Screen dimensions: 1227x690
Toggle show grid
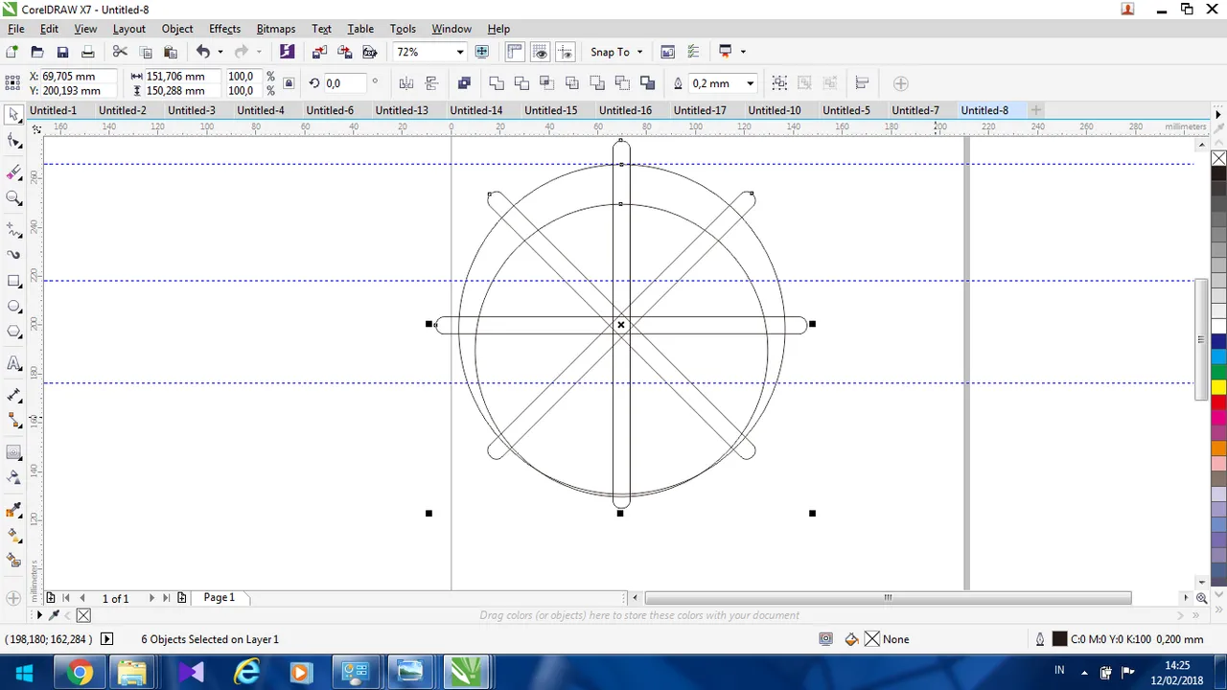(x=541, y=52)
